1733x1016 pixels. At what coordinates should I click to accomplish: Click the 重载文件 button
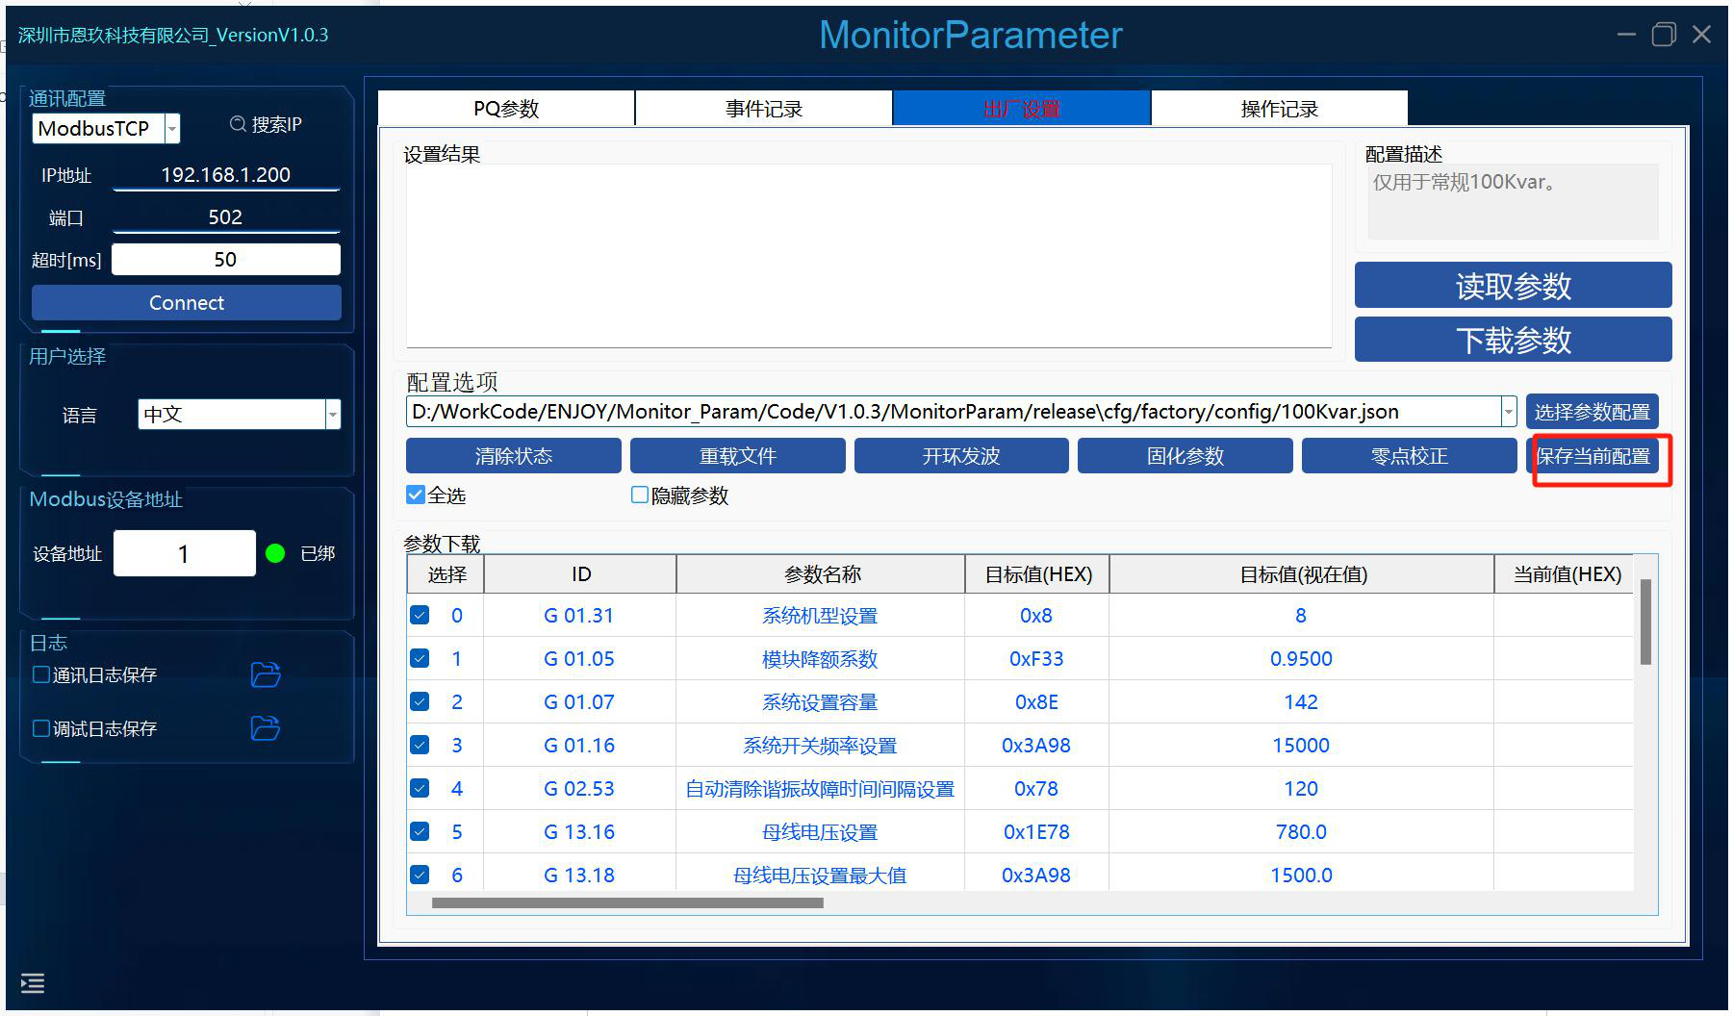(x=738, y=456)
